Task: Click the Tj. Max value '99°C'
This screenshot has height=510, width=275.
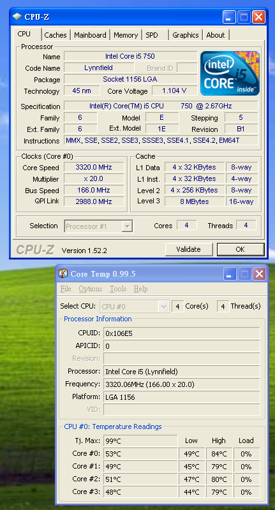Action: pos(140,441)
